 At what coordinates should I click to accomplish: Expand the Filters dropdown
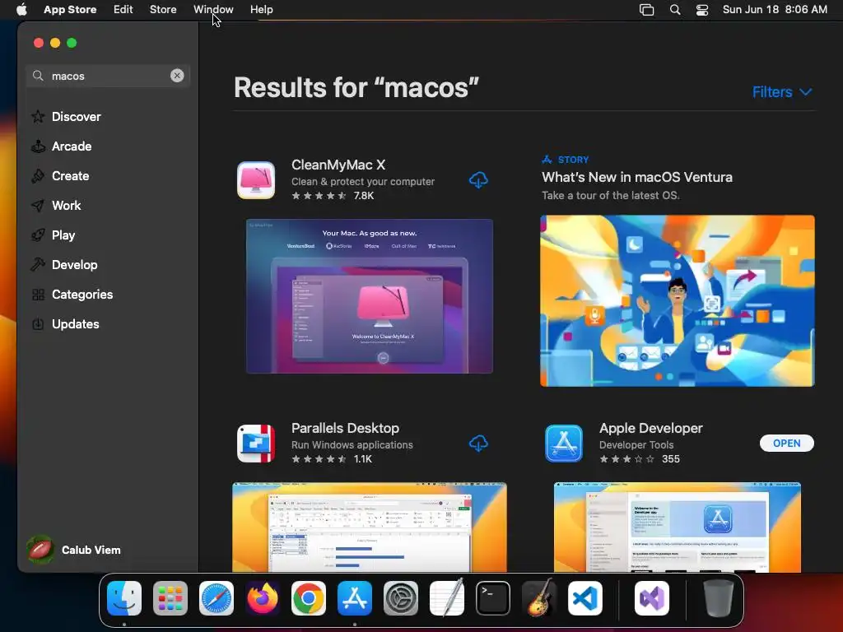click(x=782, y=92)
